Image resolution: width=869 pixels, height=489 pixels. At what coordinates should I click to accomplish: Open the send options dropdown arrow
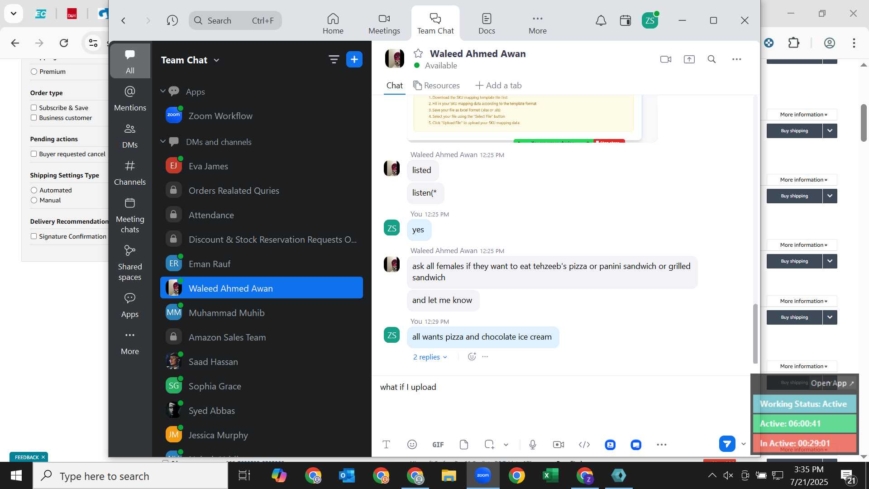point(743,444)
